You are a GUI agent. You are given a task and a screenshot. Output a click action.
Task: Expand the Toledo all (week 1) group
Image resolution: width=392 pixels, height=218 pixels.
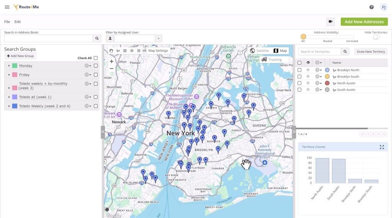tap(9, 97)
